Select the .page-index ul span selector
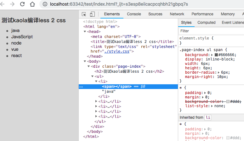Screen dimensions: 244x141 (201, 50)
